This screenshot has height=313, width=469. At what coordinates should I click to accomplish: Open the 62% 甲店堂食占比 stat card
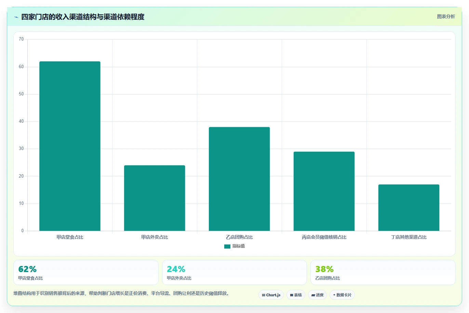[86, 272]
